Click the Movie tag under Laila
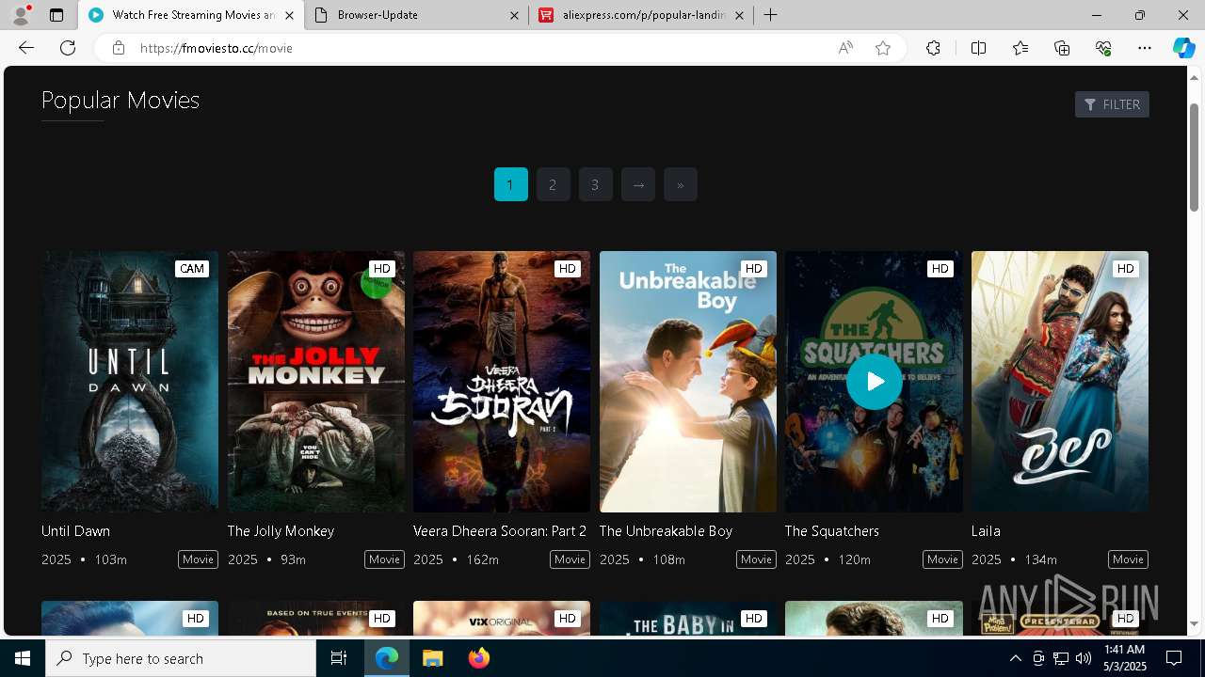Viewport: 1205px width, 677px height. pos(1128,559)
